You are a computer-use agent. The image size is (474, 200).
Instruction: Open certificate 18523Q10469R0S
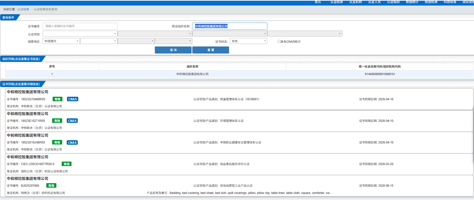[33, 99]
